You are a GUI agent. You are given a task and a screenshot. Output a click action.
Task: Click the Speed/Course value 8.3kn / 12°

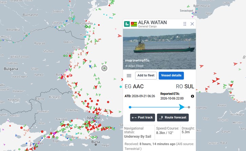point(165,133)
